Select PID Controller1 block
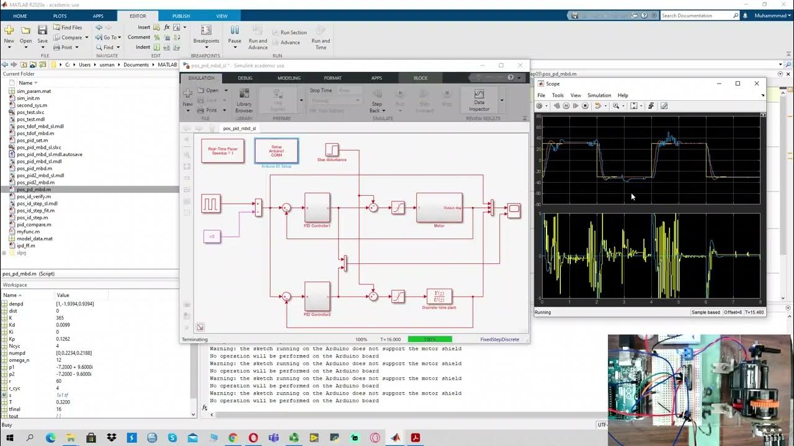This screenshot has height=446, width=794. click(x=317, y=208)
